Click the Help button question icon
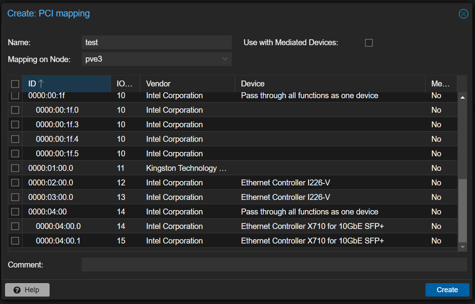 pos(17,290)
